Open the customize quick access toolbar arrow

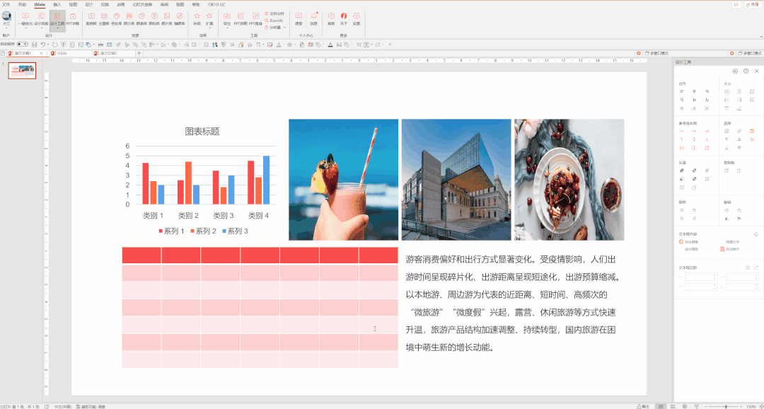click(390, 45)
